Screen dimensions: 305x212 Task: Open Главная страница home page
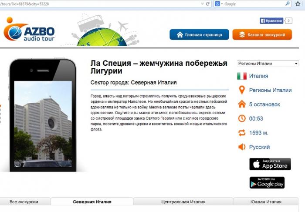(199, 35)
